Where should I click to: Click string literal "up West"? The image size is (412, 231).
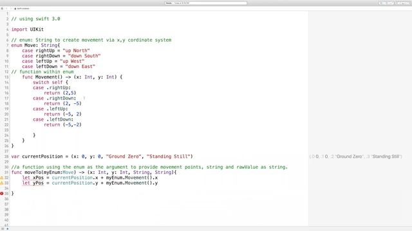click(72, 61)
